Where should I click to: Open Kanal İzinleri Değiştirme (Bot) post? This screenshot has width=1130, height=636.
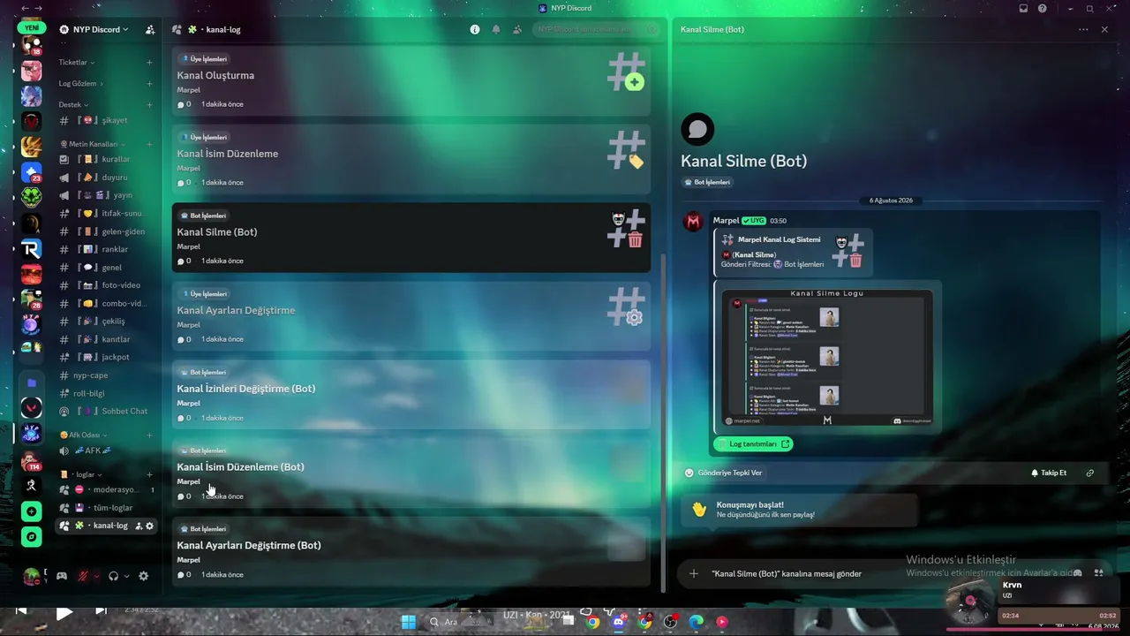411,395
